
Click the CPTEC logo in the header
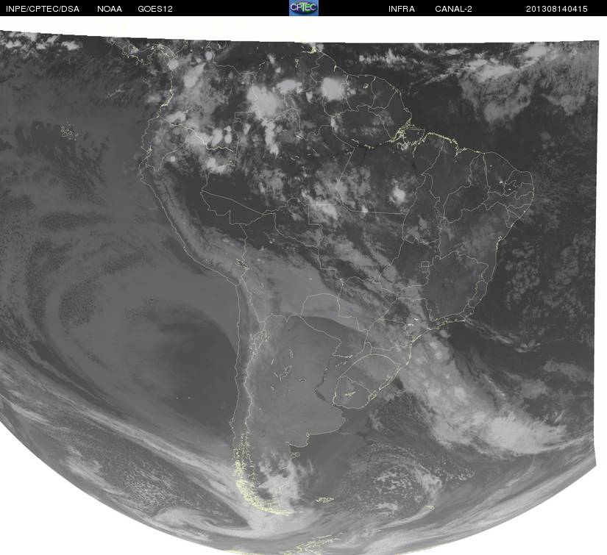303,8
